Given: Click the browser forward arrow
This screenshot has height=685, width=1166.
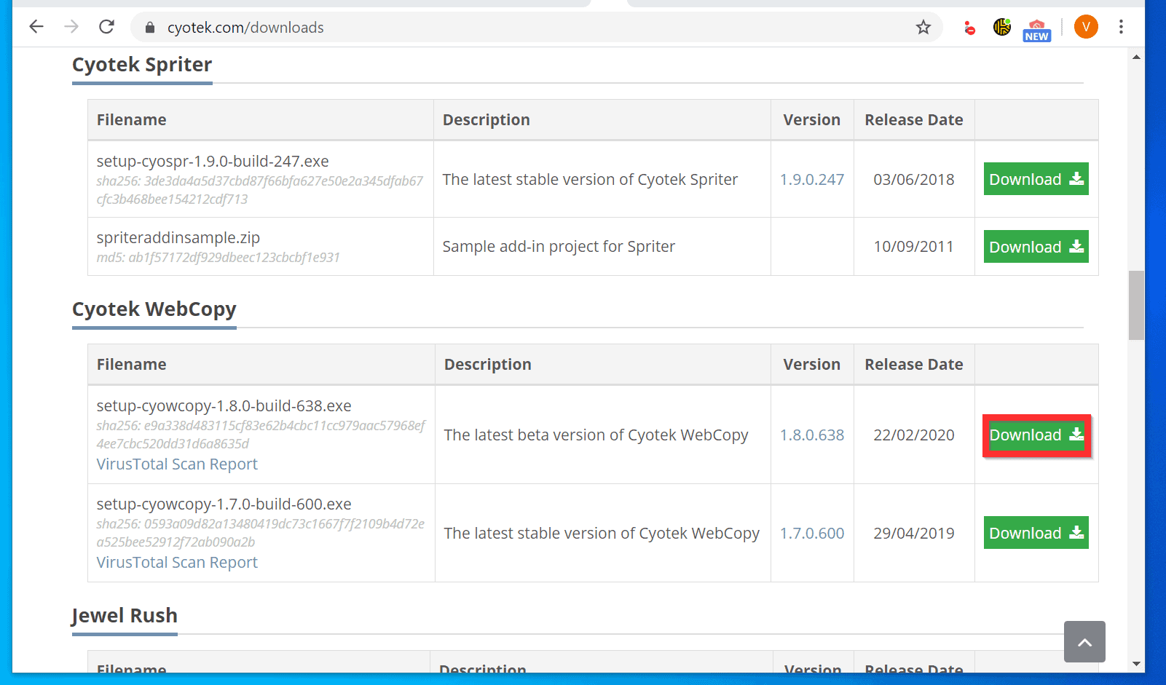Looking at the screenshot, I should pyautogui.click(x=71, y=27).
